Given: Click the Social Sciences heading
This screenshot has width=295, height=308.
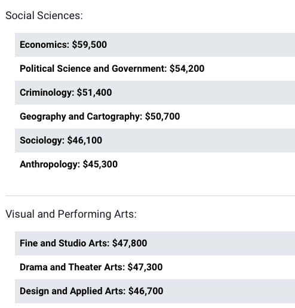Looking at the screenshot, I should [44, 16].
